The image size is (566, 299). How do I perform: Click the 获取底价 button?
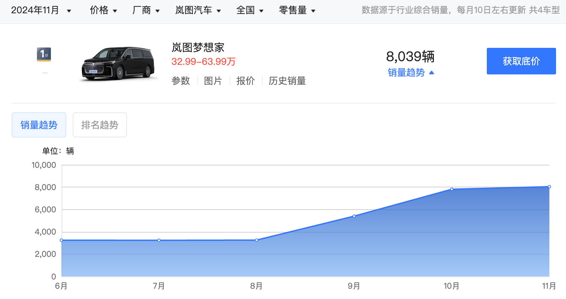click(x=521, y=61)
